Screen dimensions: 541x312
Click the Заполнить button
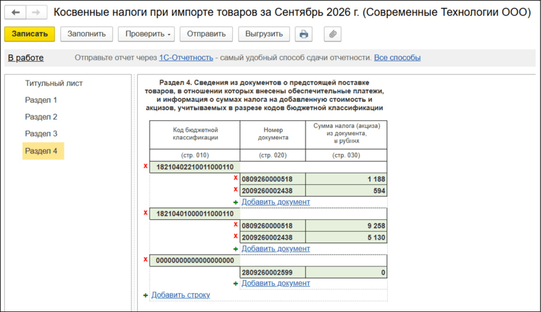87,34
